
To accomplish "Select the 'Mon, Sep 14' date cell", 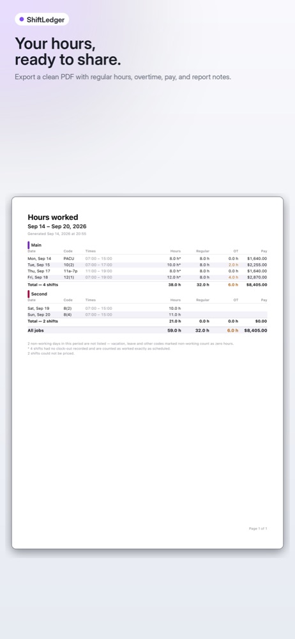I will [x=40, y=258].
